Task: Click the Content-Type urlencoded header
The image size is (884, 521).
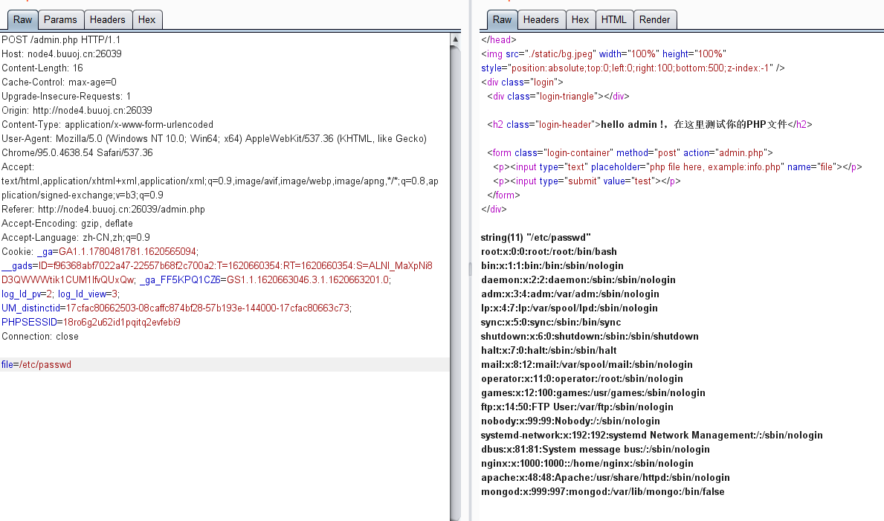Action: (107, 125)
